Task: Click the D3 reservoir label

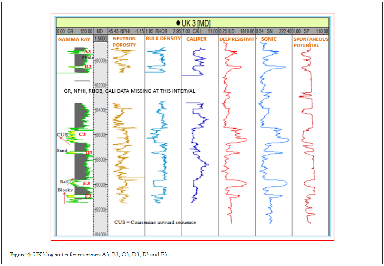Action: coord(89,152)
